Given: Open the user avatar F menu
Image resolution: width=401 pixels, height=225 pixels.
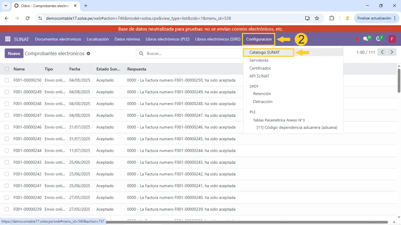Looking at the screenshot, I should [x=392, y=39].
